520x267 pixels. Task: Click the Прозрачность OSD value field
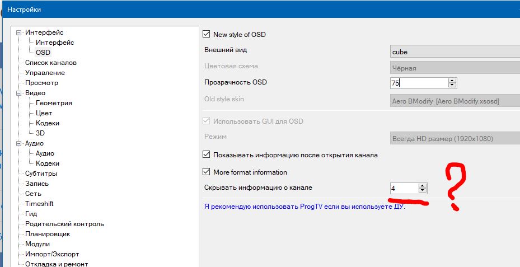[418, 83]
